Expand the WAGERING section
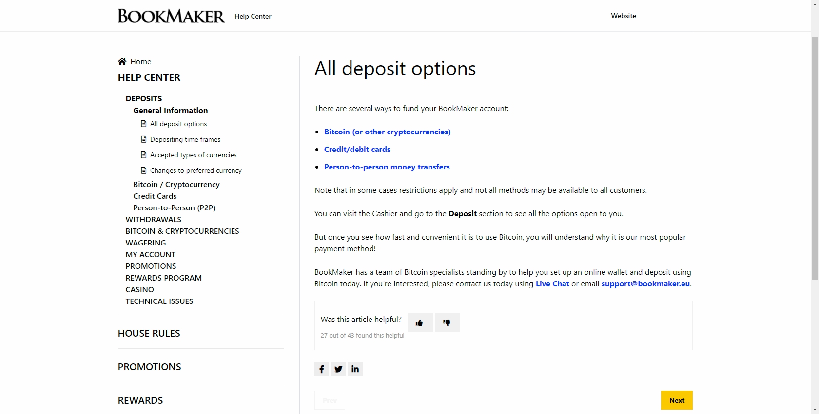 146,243
